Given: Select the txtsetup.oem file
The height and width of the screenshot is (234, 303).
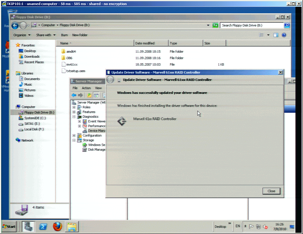Looking at the screenshot, I should (x=75, y=71).
